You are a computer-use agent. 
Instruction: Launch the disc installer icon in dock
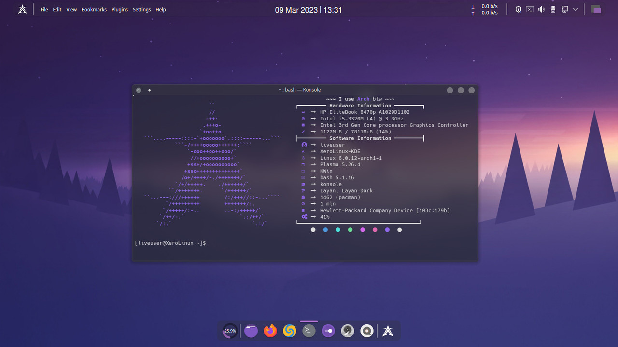[x=367, y=331]
